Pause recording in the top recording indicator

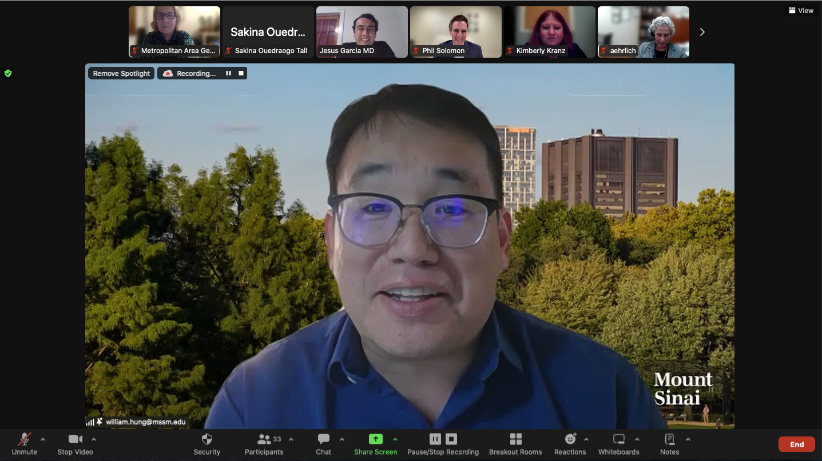(228, 73)
